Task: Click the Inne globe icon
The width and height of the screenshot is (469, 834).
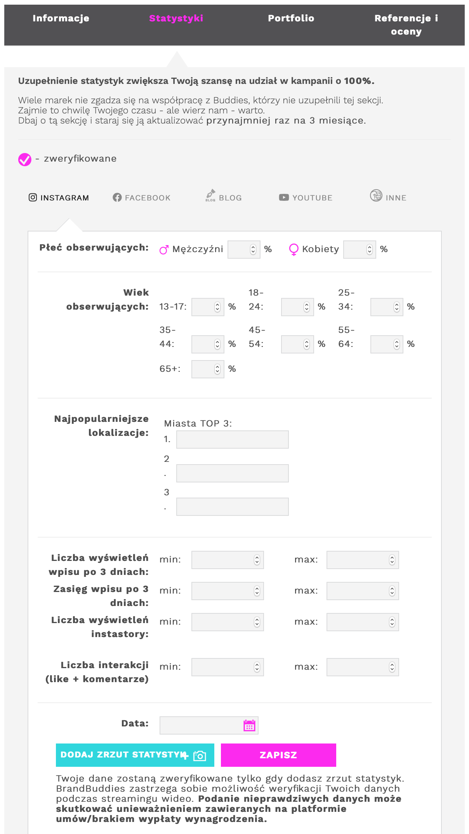Action: point(376,195)
